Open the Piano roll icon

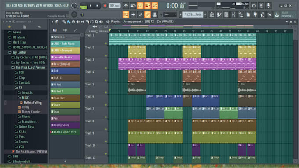point(219,15)
